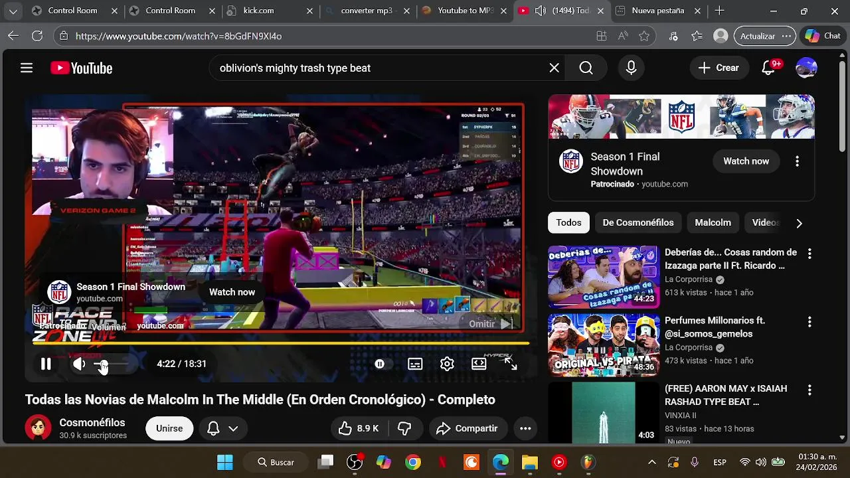Open more actions three-dot menu below video
The height and width of the screenshot is (478, 850).
coord(525,428)
